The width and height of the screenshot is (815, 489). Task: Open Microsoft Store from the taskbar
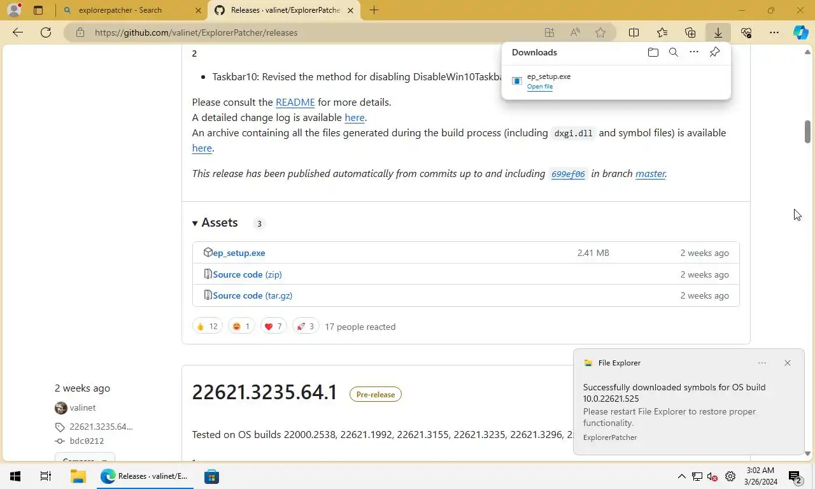pyautogui.click(x=211, y=476)
